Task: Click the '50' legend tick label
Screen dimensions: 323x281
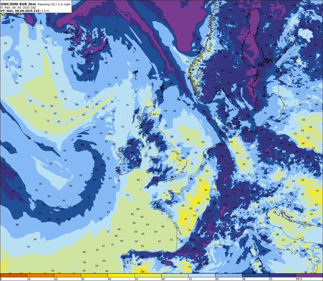Action: (x=137, y=279)
